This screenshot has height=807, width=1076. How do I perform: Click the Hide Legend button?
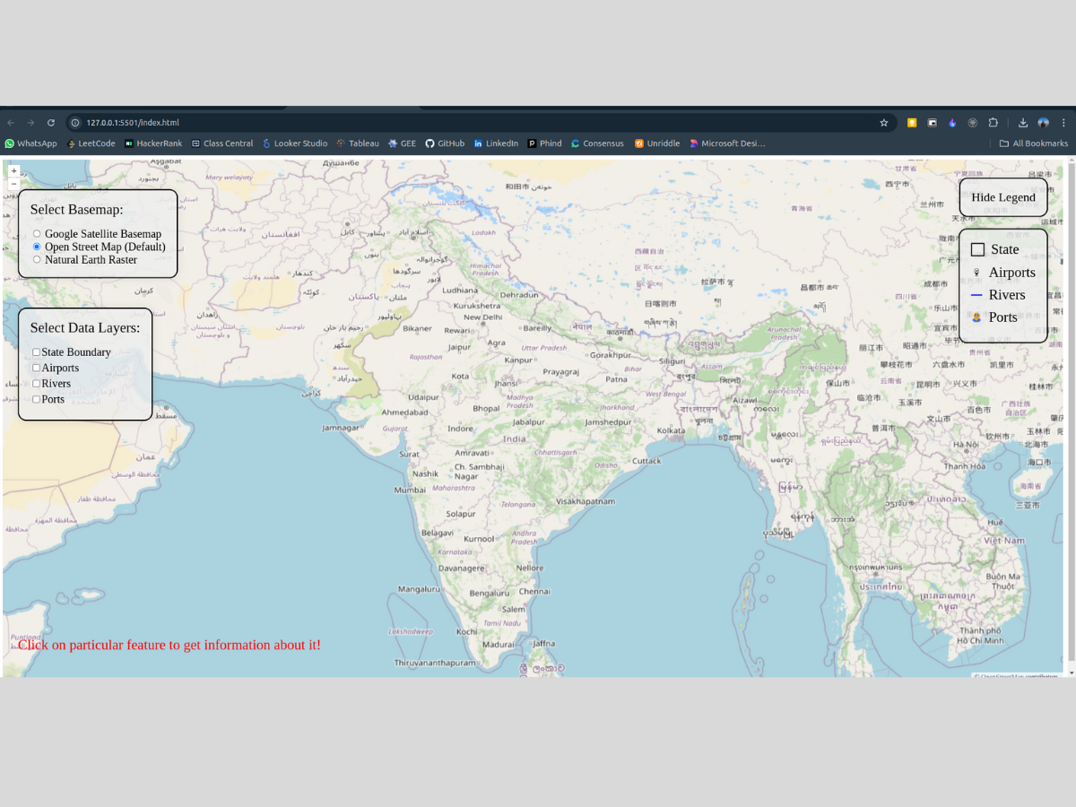pos(1003,197)
